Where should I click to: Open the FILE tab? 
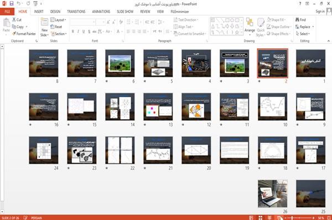coord(7,12)
